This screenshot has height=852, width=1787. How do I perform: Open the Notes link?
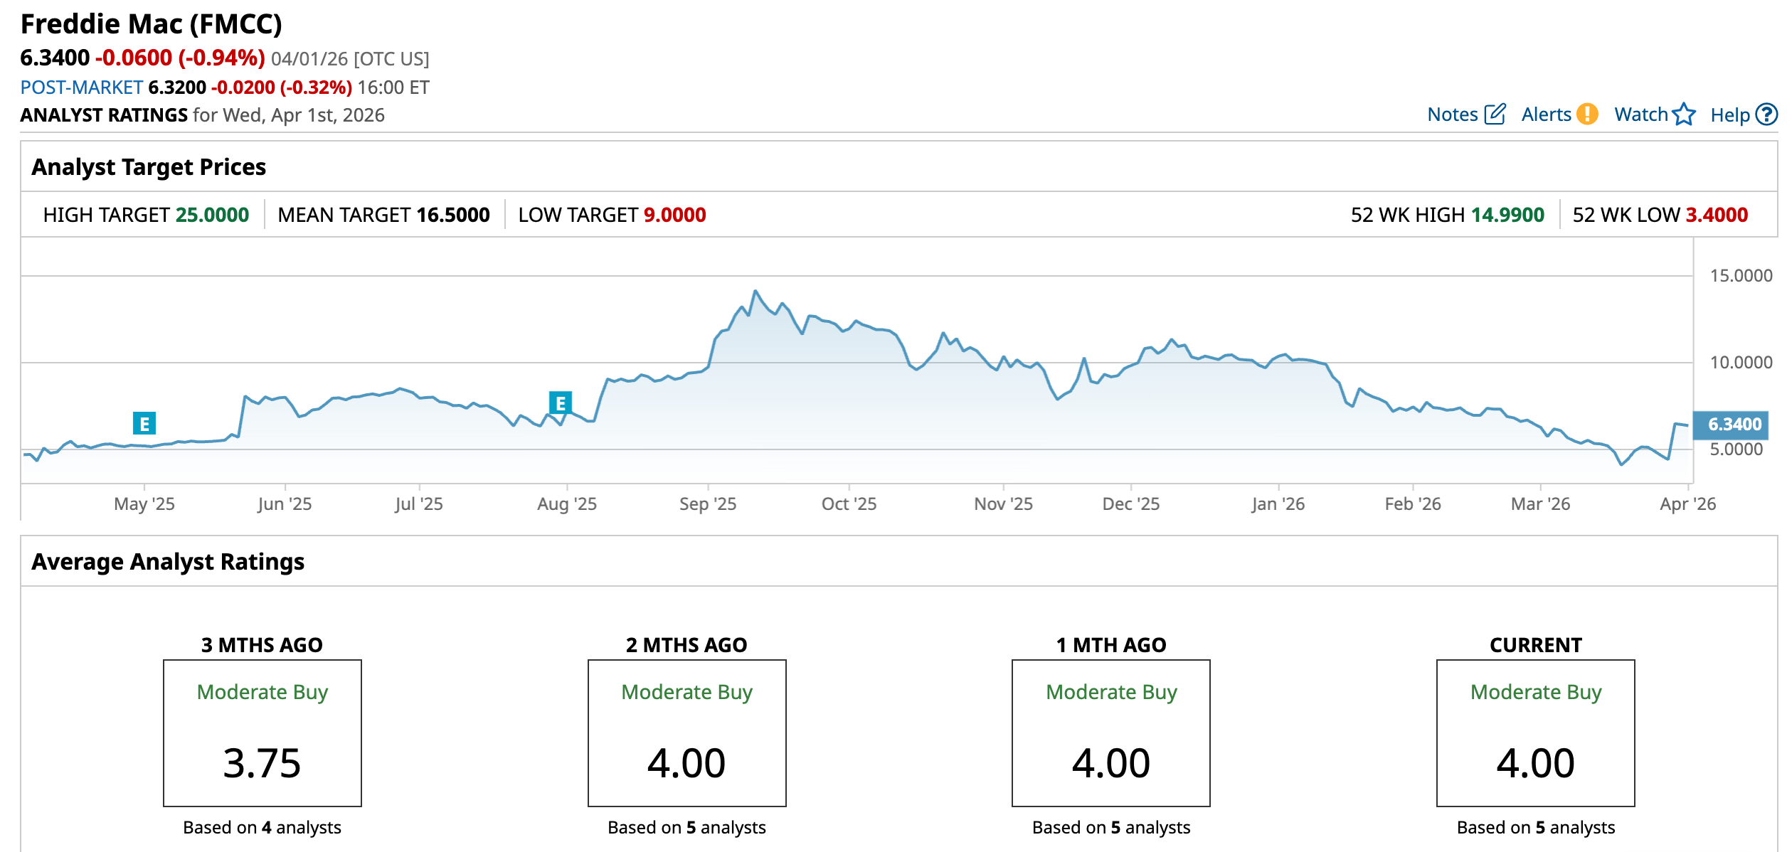(1452, 115)
